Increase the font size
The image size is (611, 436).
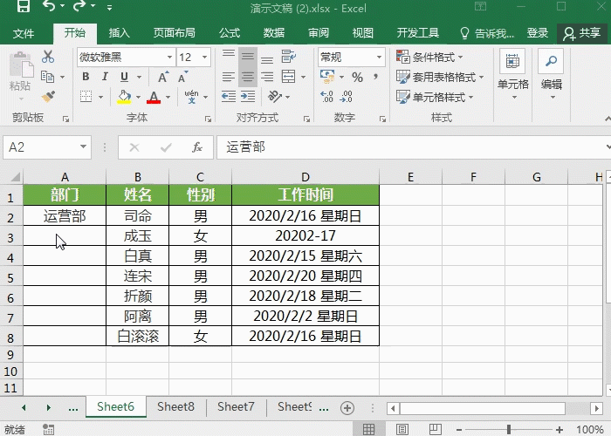tap(163, 77)
